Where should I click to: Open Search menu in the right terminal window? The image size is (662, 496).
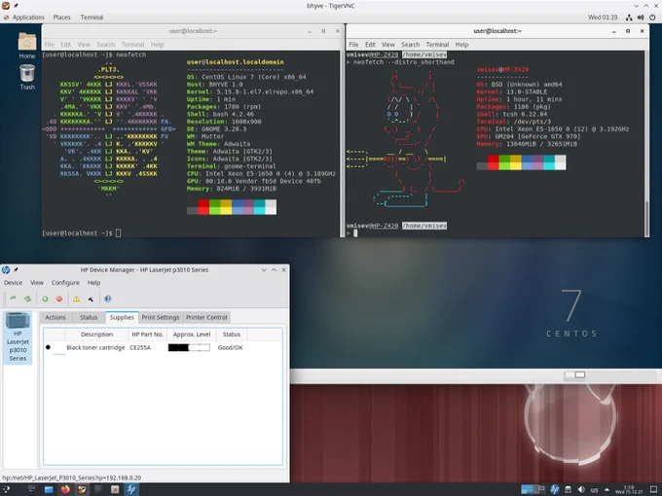tap(411, 45)
